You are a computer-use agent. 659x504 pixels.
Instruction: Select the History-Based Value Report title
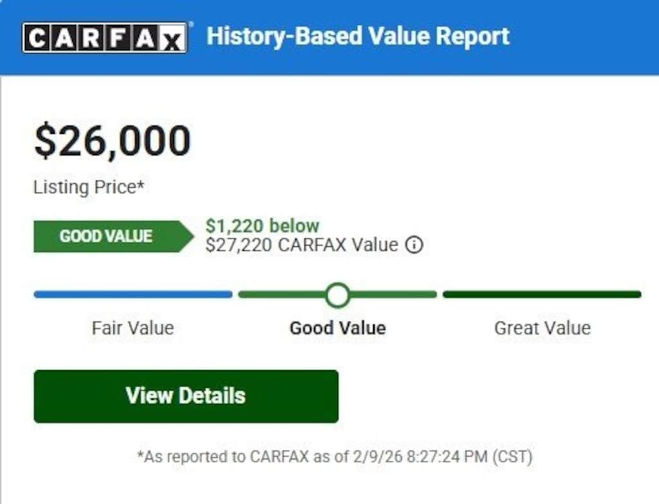358,36
